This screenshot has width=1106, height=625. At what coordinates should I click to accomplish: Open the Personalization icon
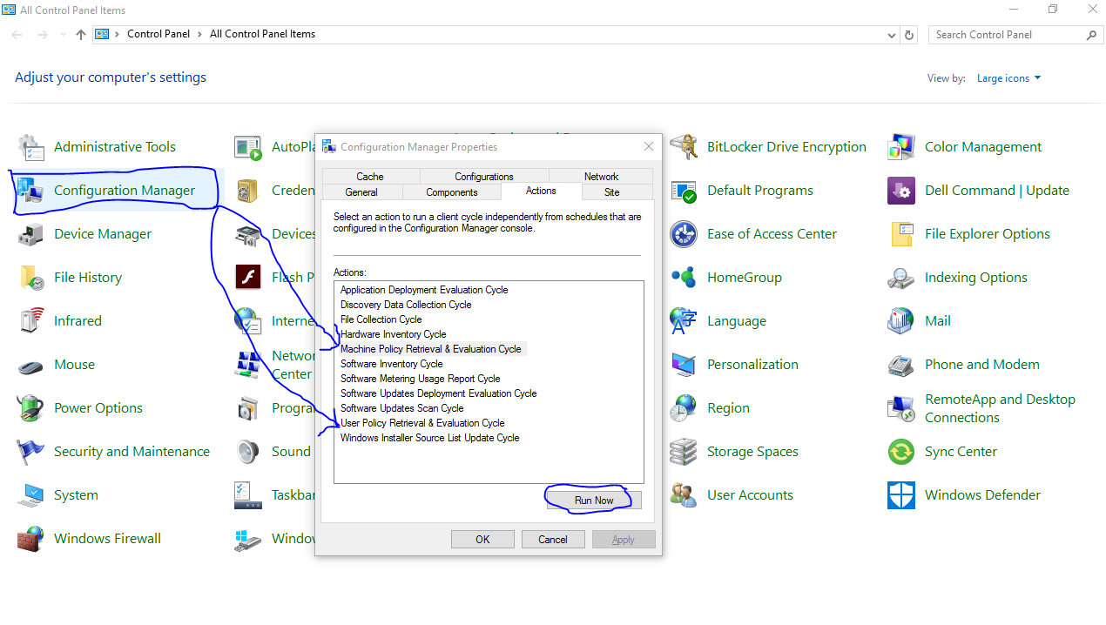tap(684, 365)
